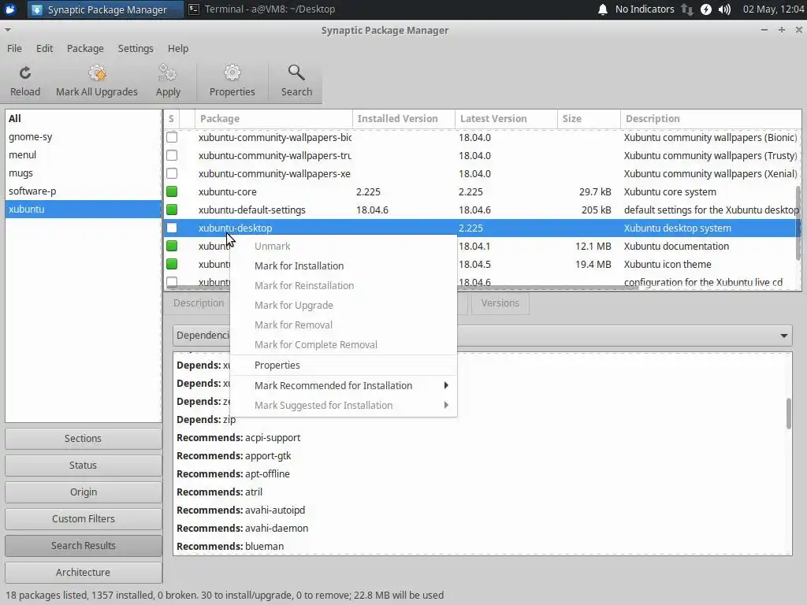Click Mark for Complete Removal entry
The height and width of the screenshot is (605, 807).
tap(344, 345)
